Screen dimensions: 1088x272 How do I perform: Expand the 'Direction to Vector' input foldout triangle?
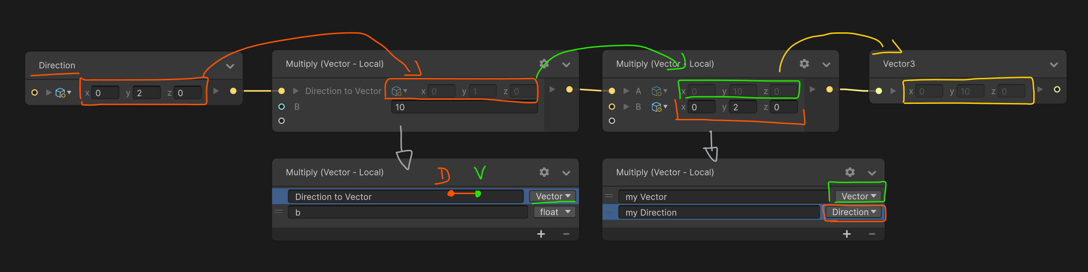(296, 91)
